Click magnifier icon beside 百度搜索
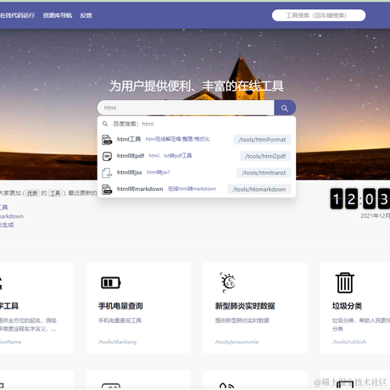 105,124
